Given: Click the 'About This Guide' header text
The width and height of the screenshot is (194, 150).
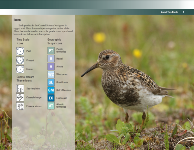Looking at the screenshot, I should point(169,12).
